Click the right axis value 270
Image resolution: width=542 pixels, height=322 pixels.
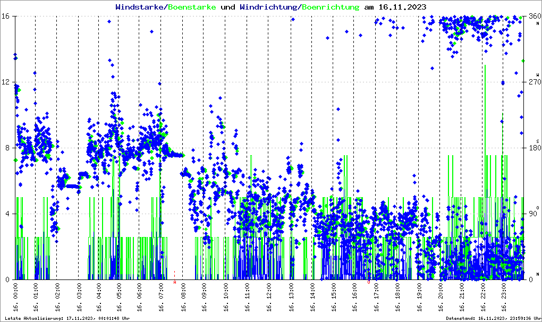(x=535, y=82)
